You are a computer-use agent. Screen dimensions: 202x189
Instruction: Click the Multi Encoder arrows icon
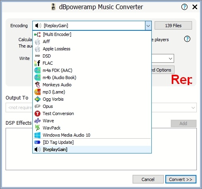tap(37, 34)
